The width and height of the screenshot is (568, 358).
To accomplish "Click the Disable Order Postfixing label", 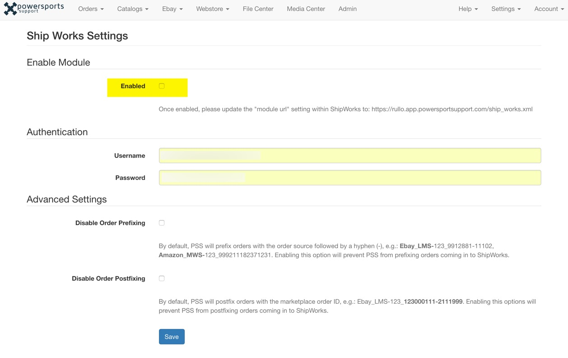I will pyautogui.click(x=108, y=278).
